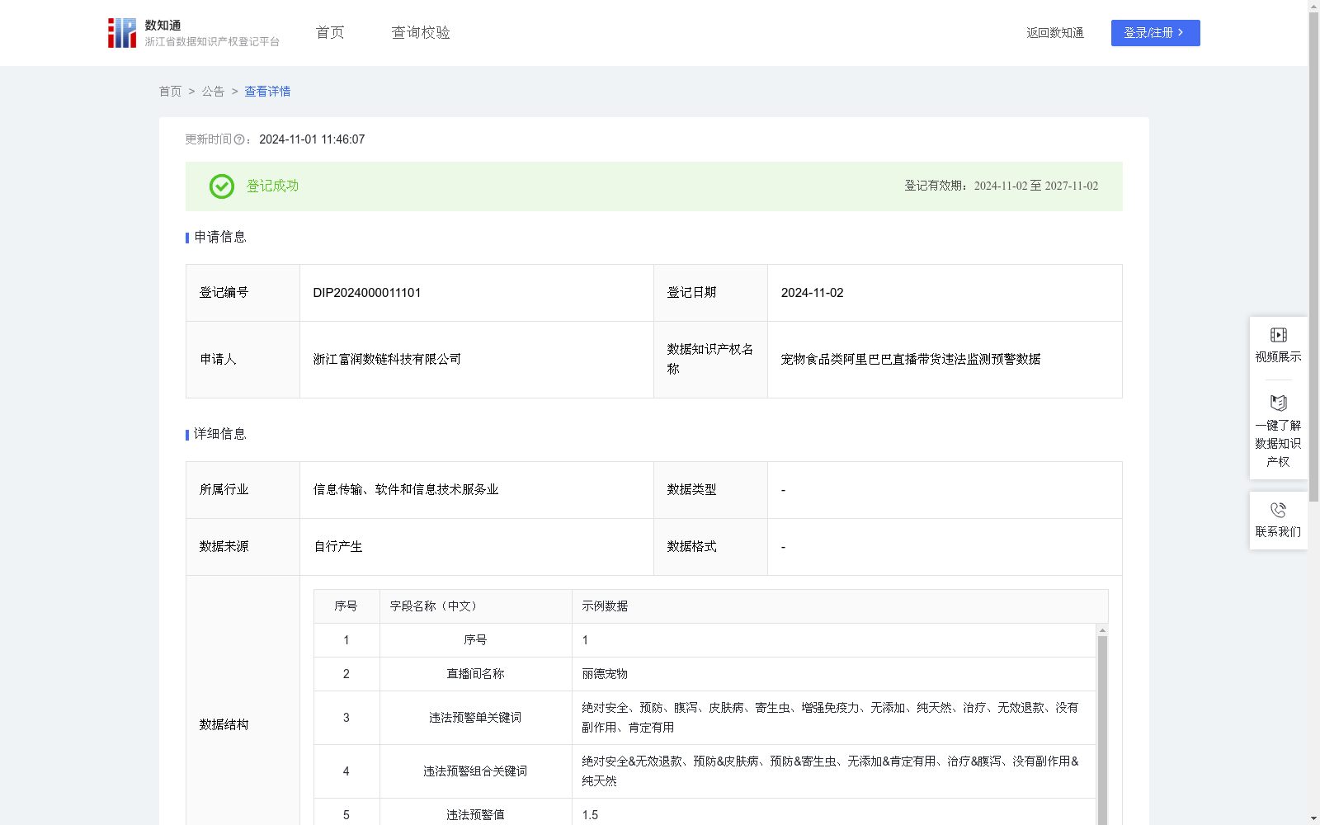Select registration number DIP2024000011101

(x=367, y=293)
